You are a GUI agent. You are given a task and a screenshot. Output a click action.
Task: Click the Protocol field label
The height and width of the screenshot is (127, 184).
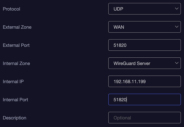(11, 9)
